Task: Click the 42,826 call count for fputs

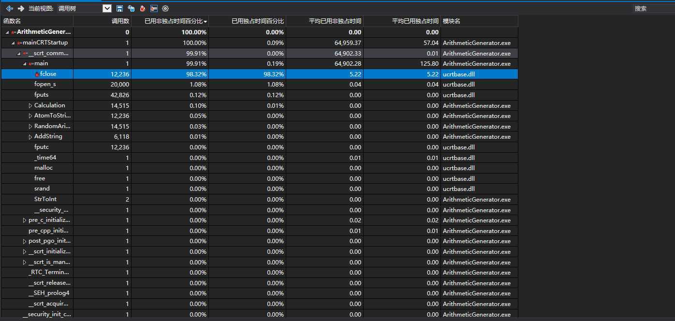Action: coord(119,95)
